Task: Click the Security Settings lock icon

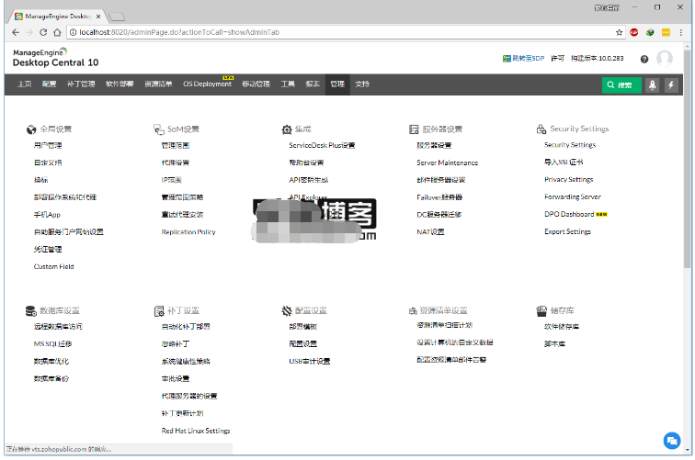Action: click(x=541, y=129)
